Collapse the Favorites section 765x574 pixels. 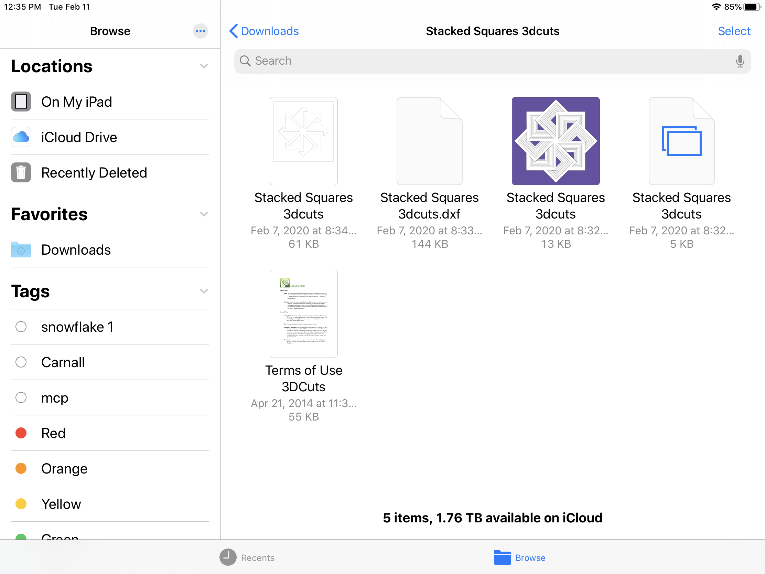coord(204,214)
